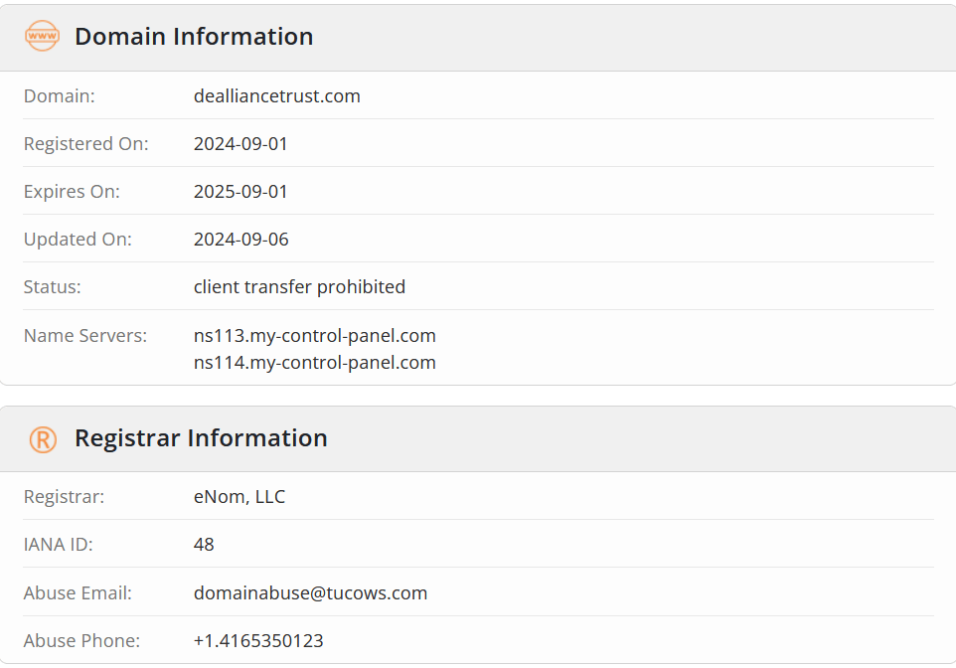Select the Registrar Information heading

pos(201,438)
